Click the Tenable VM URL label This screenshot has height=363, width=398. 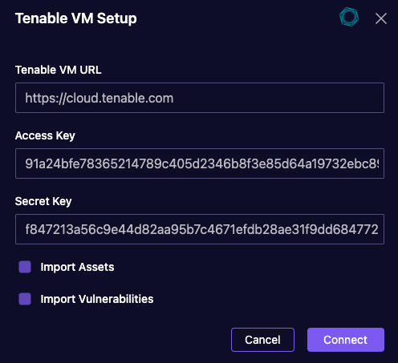point(59,70)
